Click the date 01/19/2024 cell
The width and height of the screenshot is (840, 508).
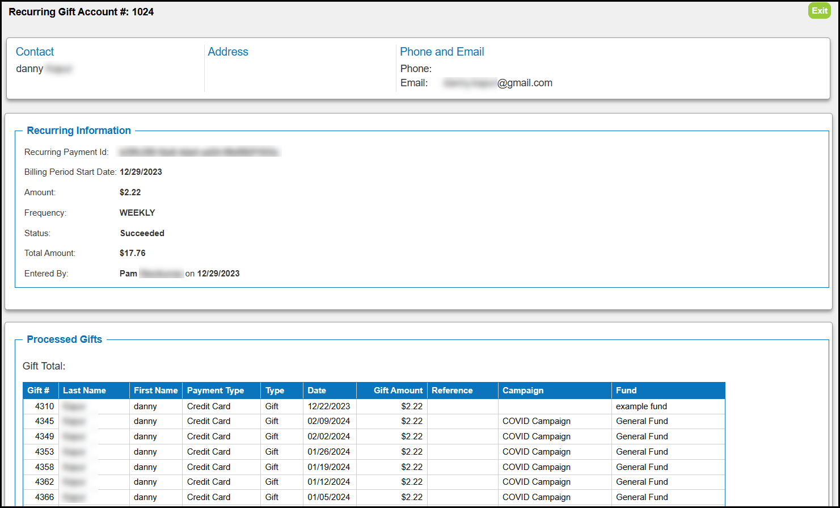point(329,467)
